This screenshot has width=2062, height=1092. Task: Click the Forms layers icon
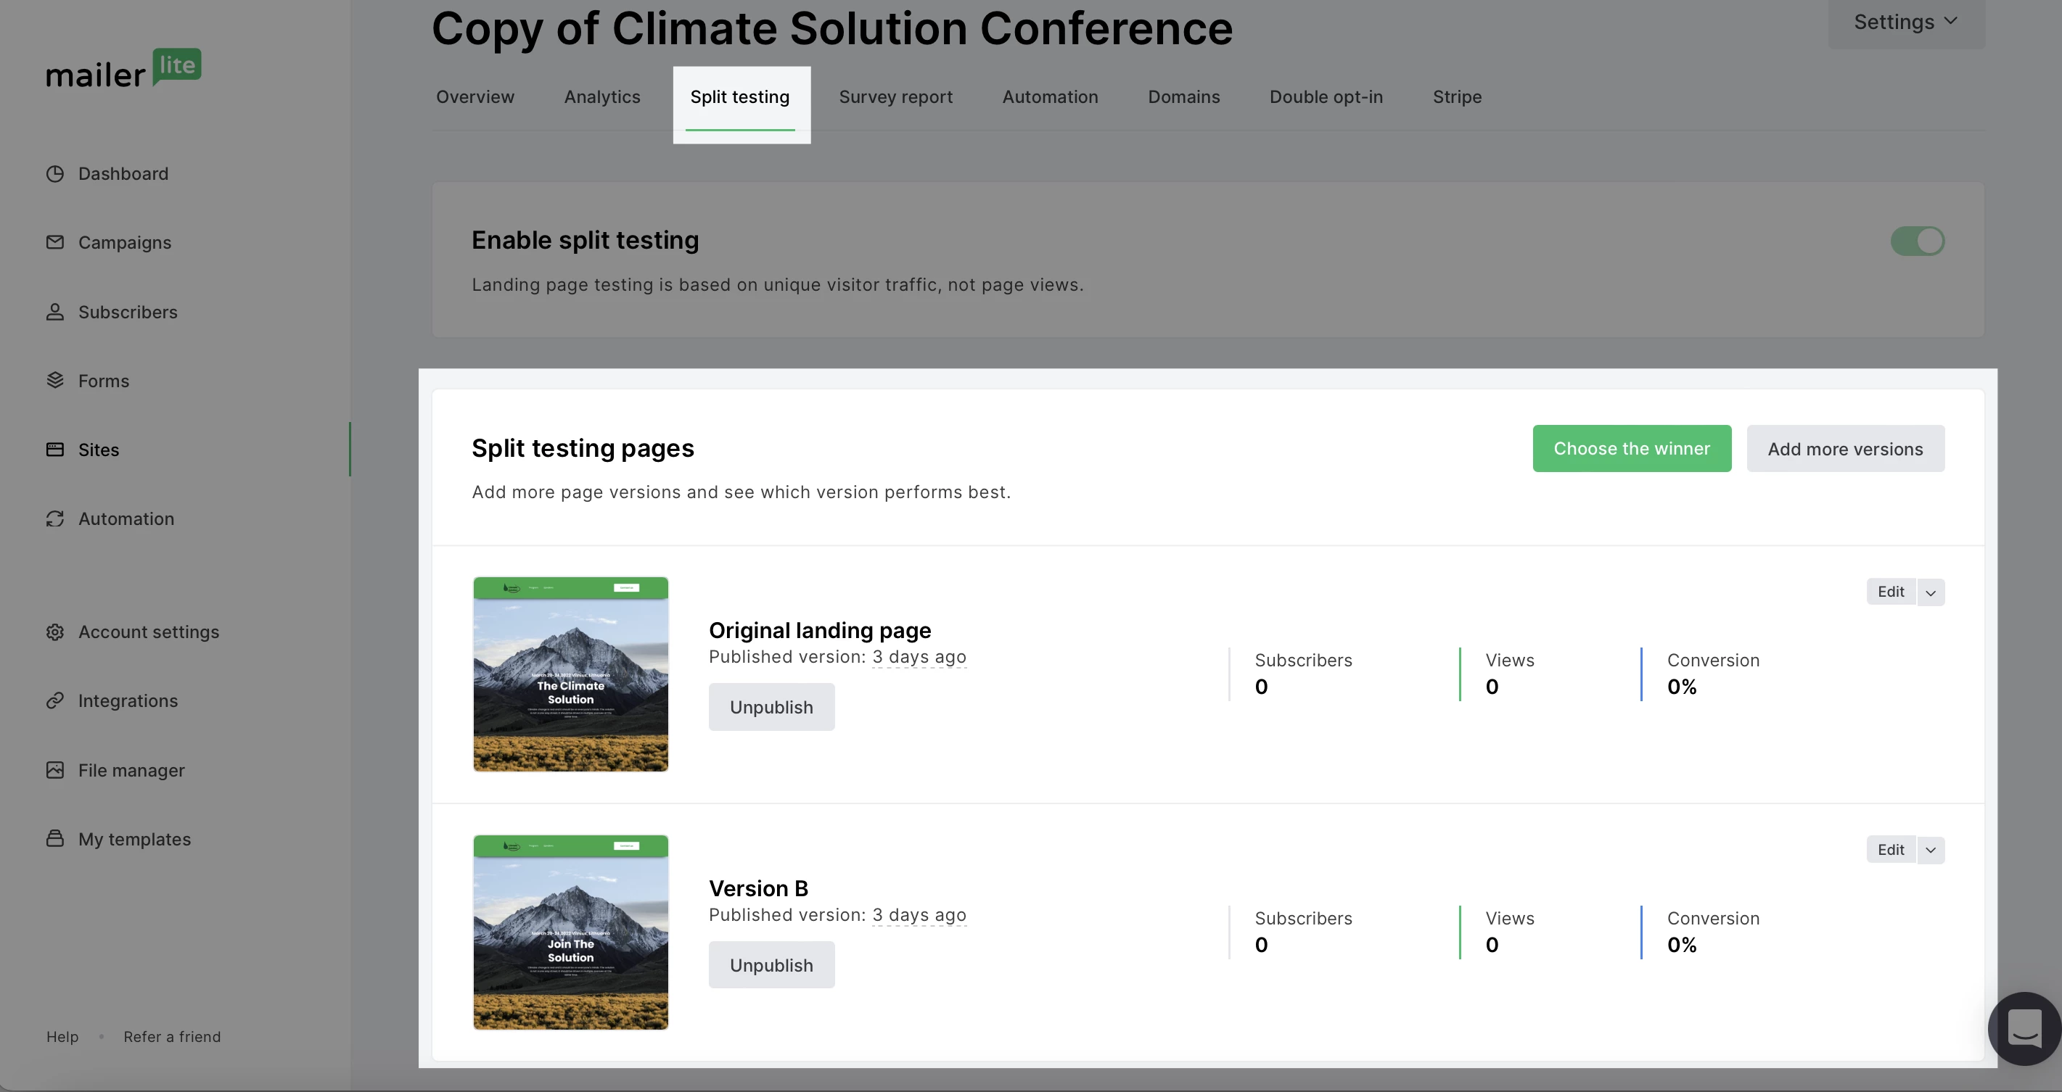point(54,381)
